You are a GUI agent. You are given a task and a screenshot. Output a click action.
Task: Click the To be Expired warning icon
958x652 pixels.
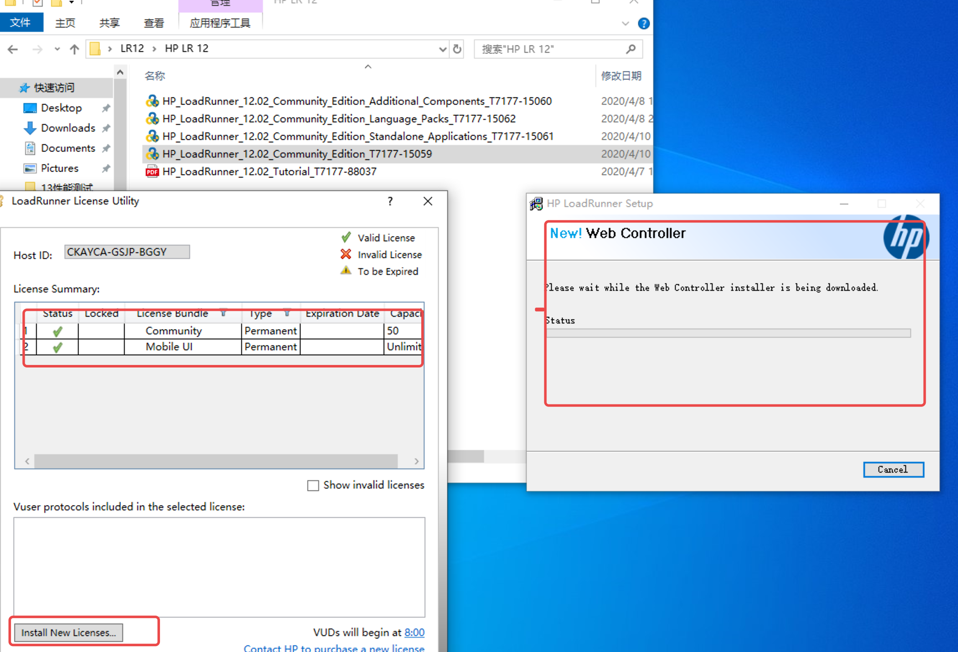point(346,271)
